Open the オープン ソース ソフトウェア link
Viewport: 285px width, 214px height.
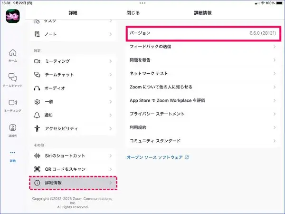point(157,157)
